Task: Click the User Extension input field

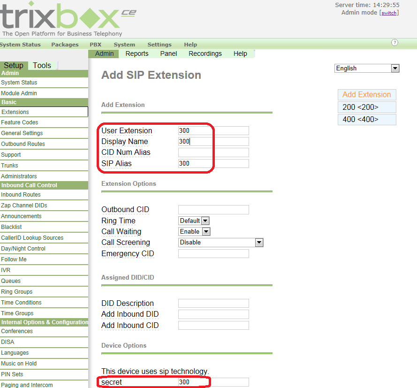Action: tap(213, 131)
